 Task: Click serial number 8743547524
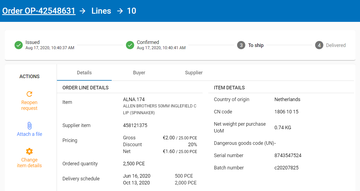(288, 155)
